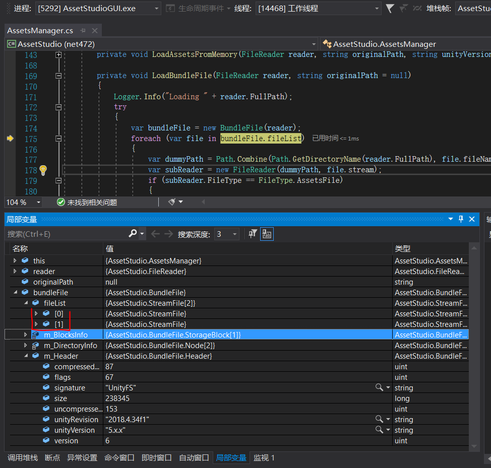
Task: Click the thread filter funnel icon
Action: click(x=390, y=9)
